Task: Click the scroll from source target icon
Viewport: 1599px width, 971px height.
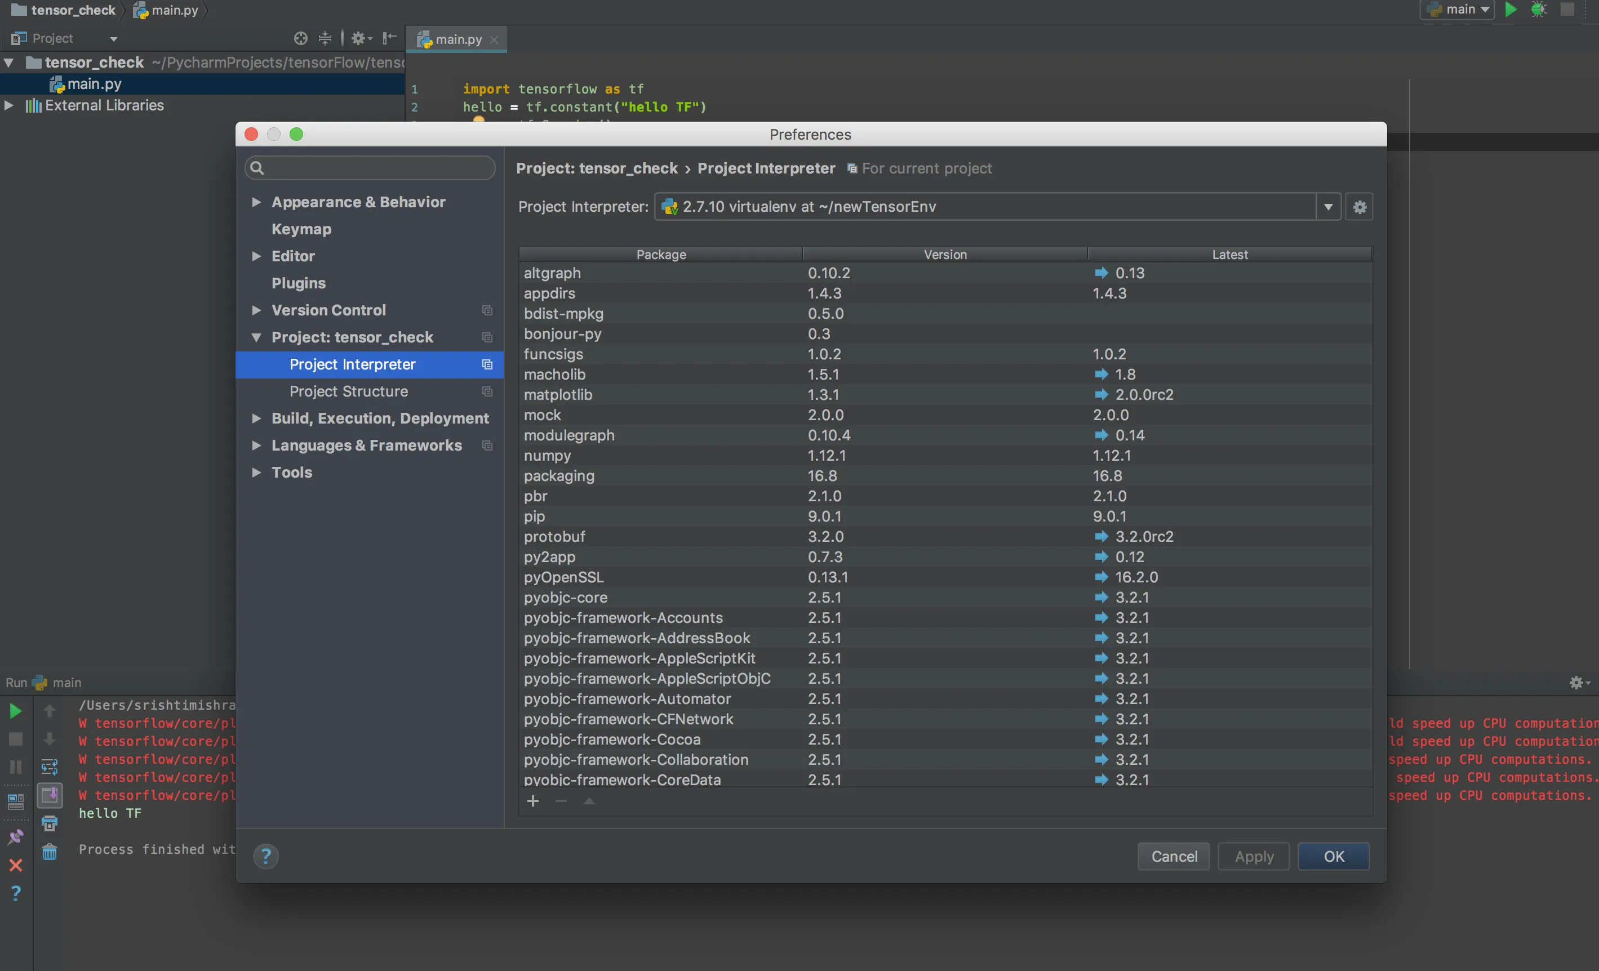Action: point(300,39)
